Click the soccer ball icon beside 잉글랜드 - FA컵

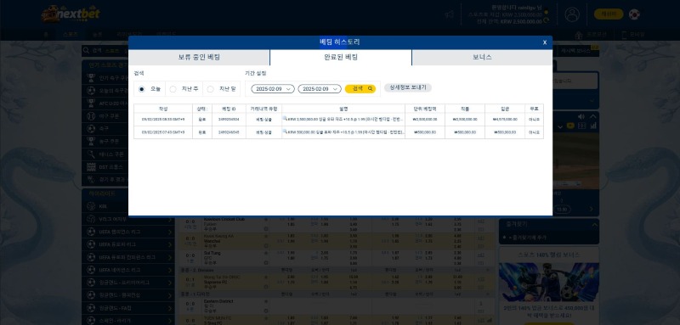click(91, 308)
